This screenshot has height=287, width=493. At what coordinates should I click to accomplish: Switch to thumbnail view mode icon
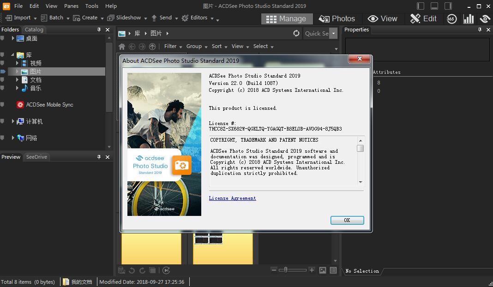(322, 270)
